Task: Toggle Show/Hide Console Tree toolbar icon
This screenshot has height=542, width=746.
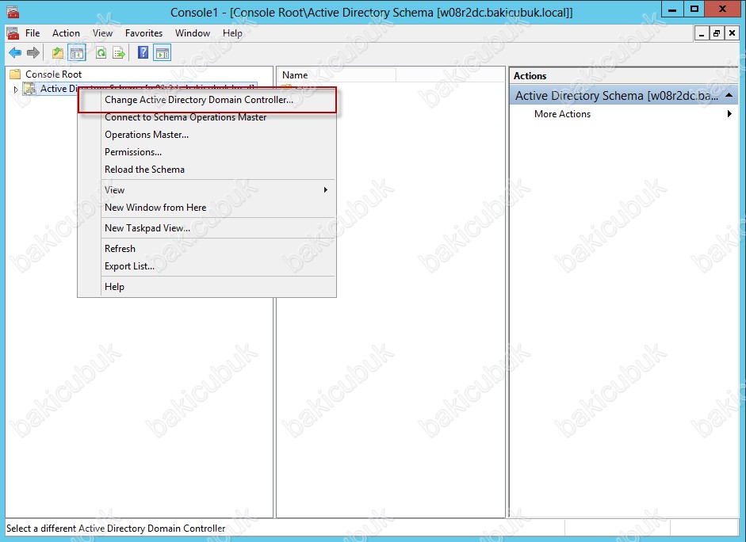Action: [77, 53]
